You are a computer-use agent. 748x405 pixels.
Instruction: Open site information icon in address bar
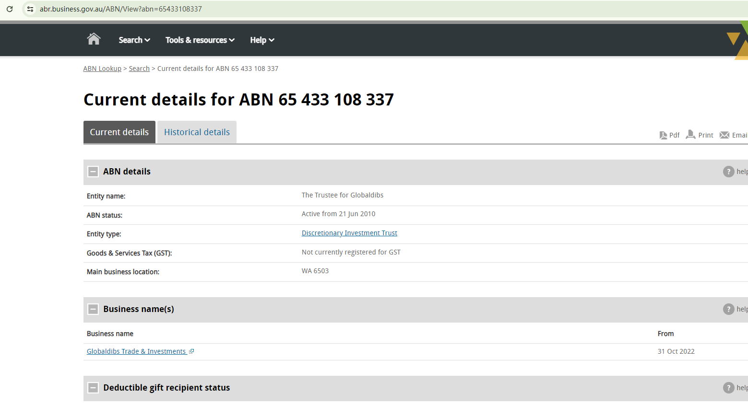coord(30,9)
